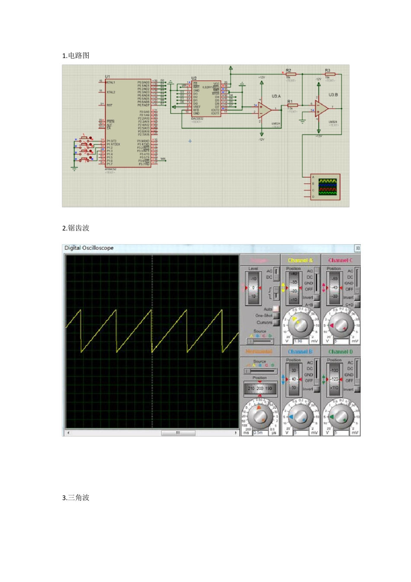This screenshot has width=411, height=582.
Task: Switch trigger AC/DC coupling
Action: (276, 274)
